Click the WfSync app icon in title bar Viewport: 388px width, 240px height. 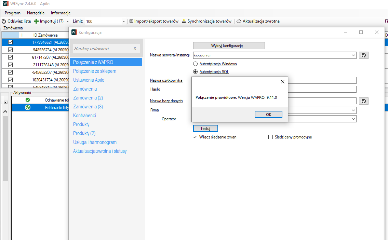pos(5,4)
